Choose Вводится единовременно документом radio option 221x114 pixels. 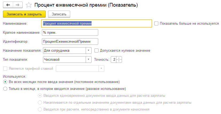coord(40,96)
